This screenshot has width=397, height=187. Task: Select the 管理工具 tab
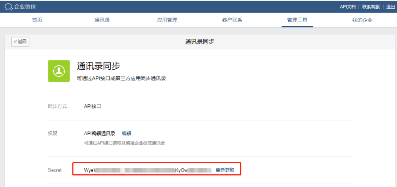[297, 20]
